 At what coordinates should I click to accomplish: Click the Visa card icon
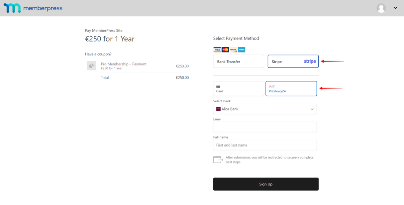217,50
